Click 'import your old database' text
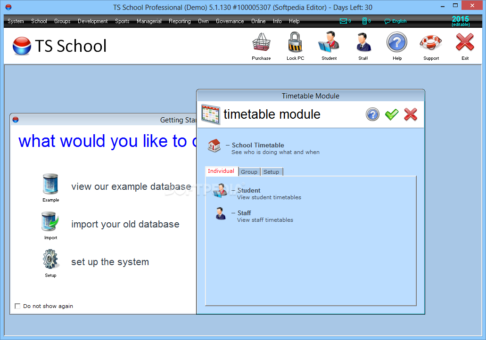Screen dimensions: 486x340 click(125, 224)
